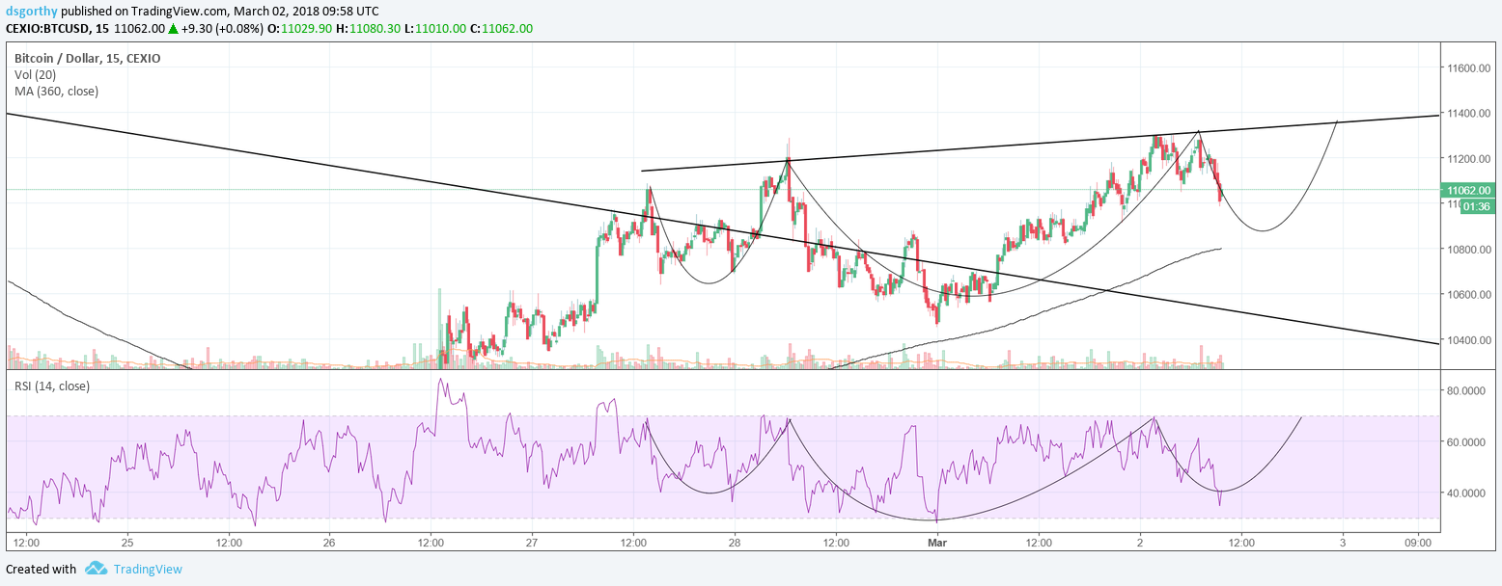Click the CEXIO:BTCUSD, 15 symbol header

57,29
